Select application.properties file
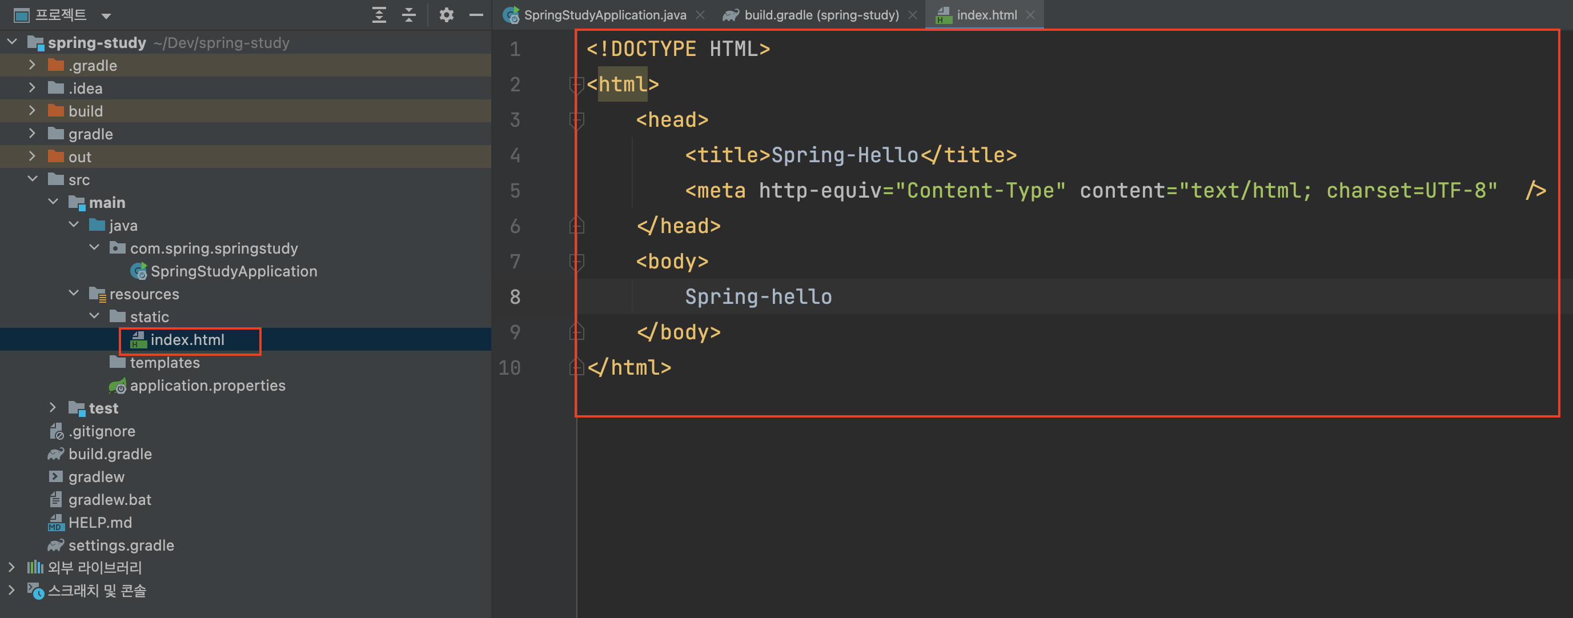1573x618 pixels. click(207, 386)
